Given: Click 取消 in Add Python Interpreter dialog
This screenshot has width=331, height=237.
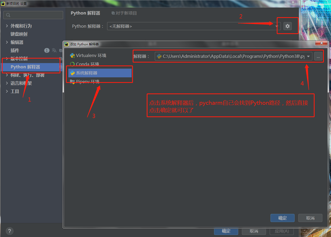Looking at the screenshot, I should 310,218.
